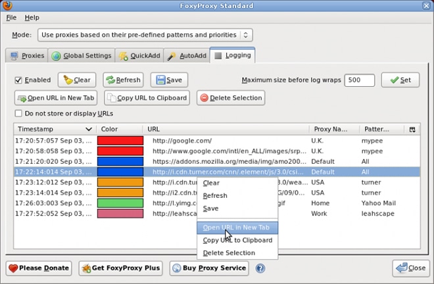The image size is (434, 284).
Task: Choose Copy URL to Clipboard in context menu
Action: [x=237, y=240]
